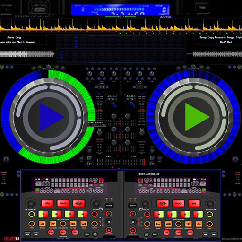Click the SOURCE button on the left controller

click(109, 205)
